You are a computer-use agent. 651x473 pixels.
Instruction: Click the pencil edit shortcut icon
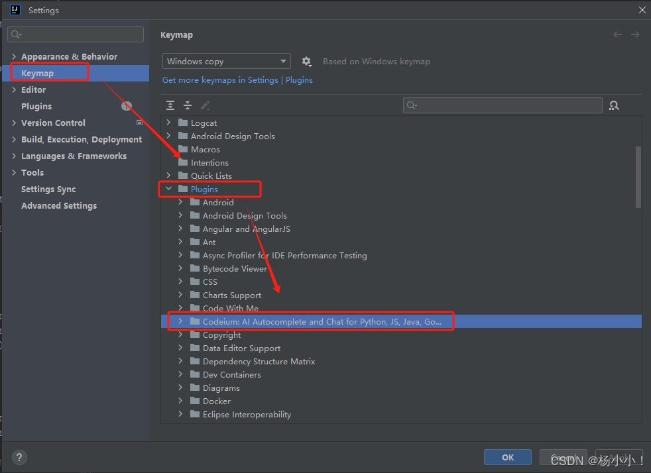[x=205, y=105]
